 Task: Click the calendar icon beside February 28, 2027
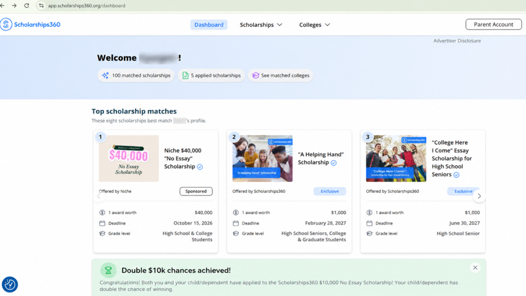click(x=236, y=223)
